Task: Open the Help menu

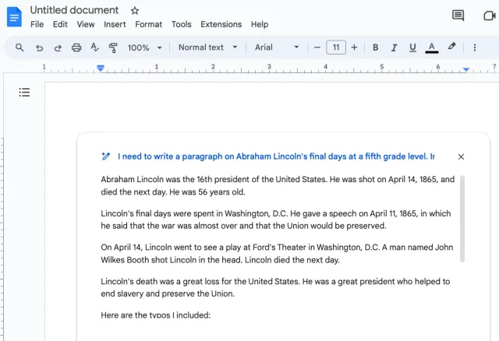Action: pyautogui.click(x=260, y=24)
